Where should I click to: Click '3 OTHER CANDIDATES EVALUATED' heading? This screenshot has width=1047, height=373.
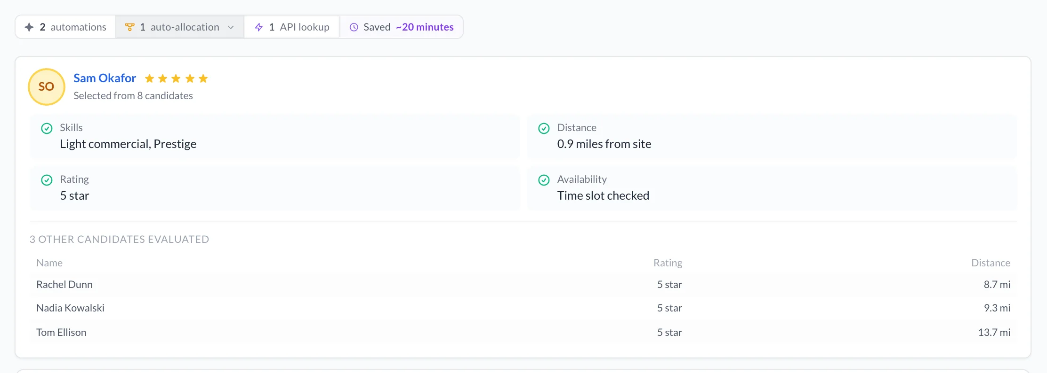[x=120, y=239]
